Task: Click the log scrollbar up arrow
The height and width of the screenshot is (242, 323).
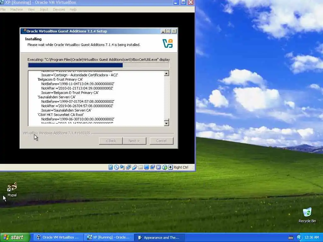Action: tap(167, 73)
